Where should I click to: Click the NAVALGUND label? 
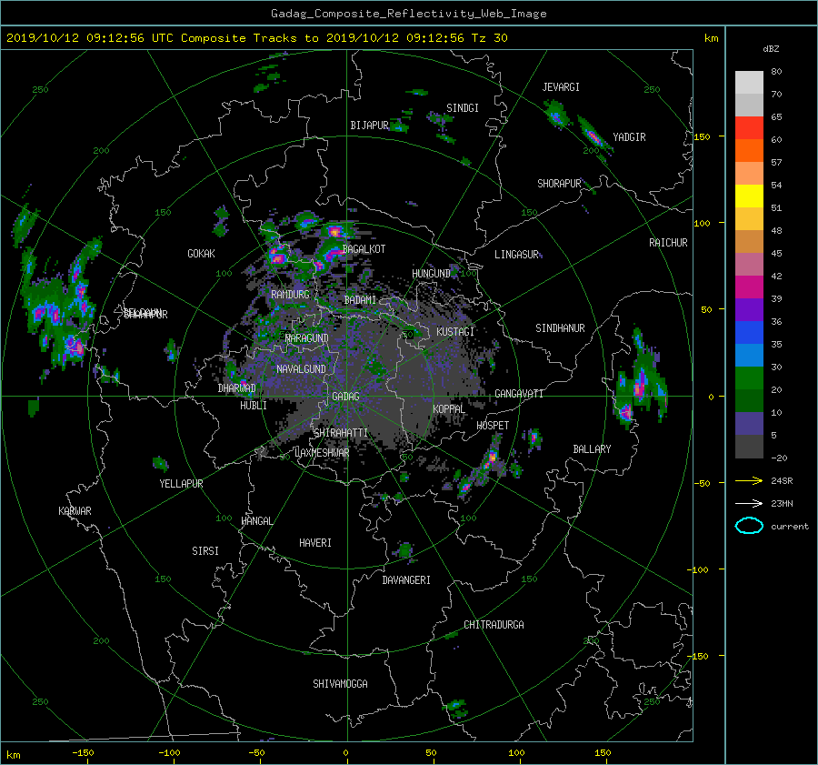tap(301, 369)
